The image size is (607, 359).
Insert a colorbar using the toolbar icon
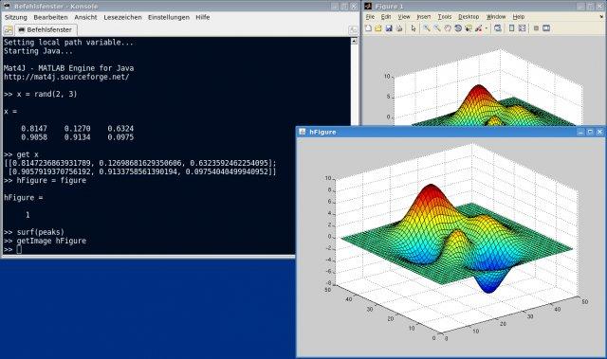pyautogui.click(x=512, y=27)
